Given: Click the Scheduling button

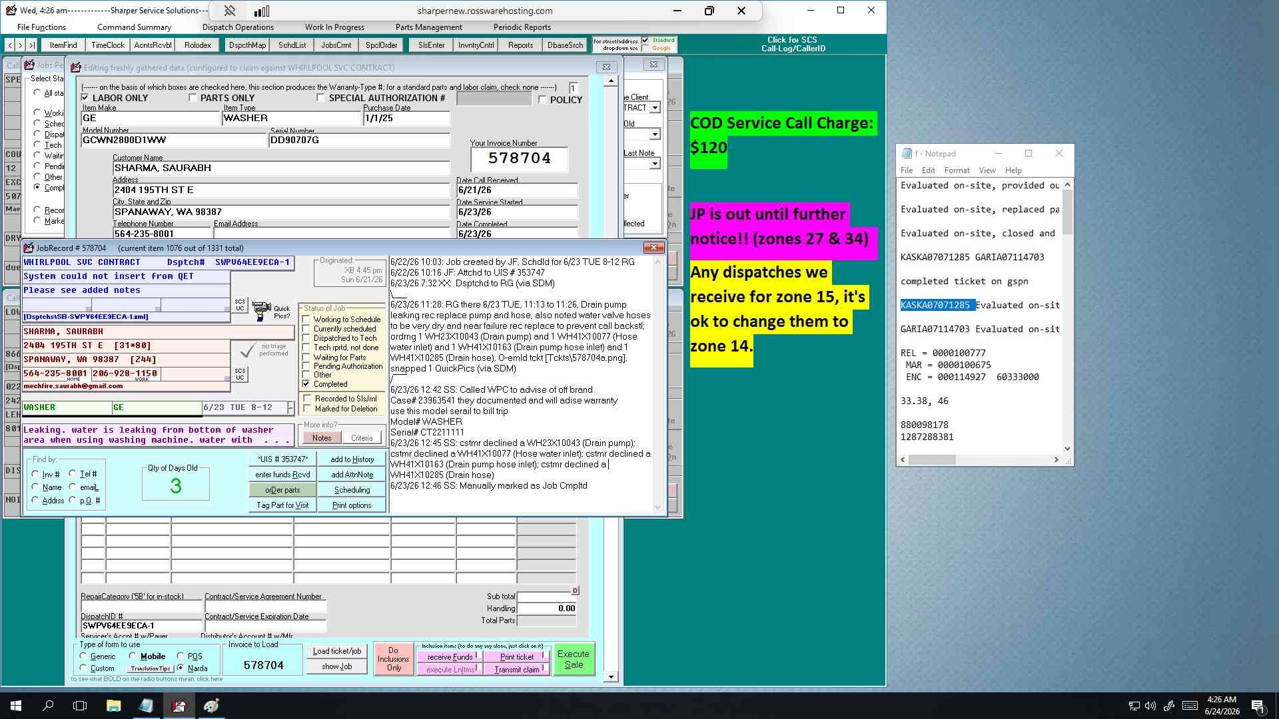Looking at the screenshot, I should [x=352, y=490].
